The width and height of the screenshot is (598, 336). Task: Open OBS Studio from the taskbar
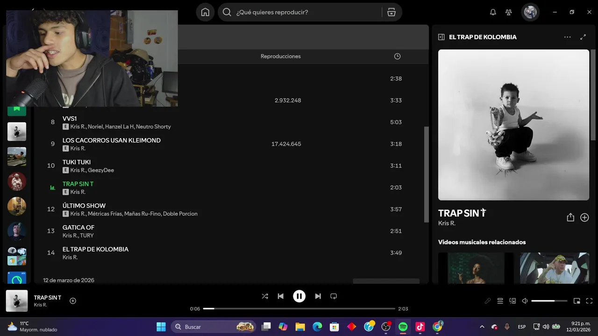(386, 327)
